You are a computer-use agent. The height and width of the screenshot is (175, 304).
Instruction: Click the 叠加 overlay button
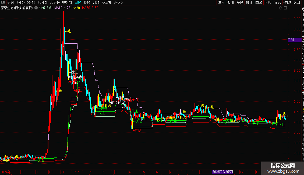[231, 2]
